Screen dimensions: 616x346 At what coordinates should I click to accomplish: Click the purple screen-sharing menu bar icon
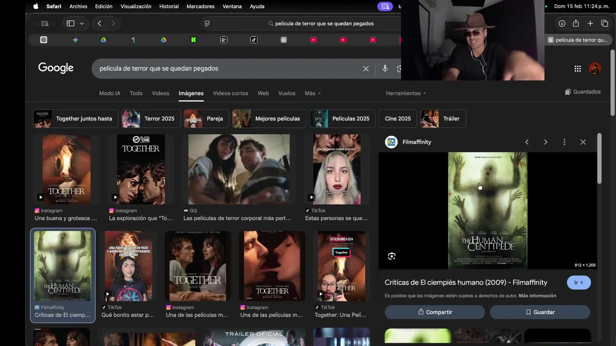click(x=385, y=6)
